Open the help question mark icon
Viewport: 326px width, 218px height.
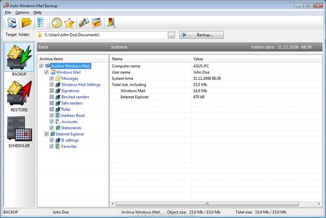coord(57,23)
